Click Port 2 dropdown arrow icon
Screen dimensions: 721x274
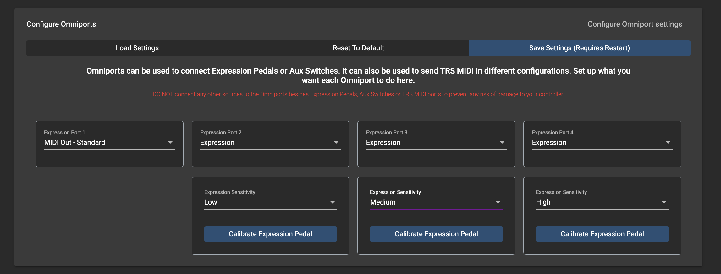[336, 142]
